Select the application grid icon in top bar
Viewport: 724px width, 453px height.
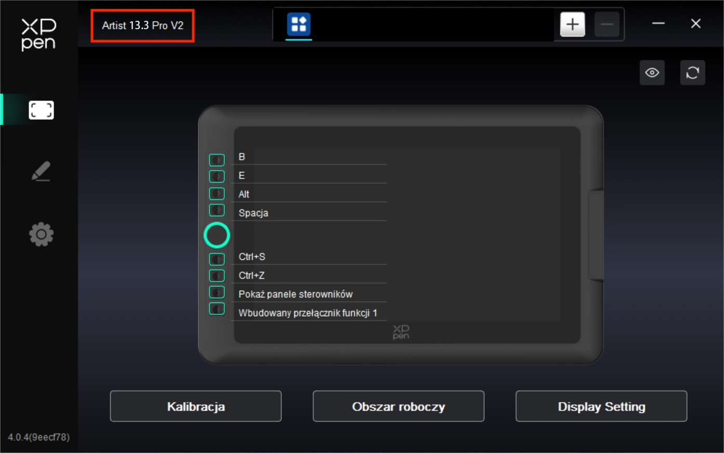coord(299,24)
